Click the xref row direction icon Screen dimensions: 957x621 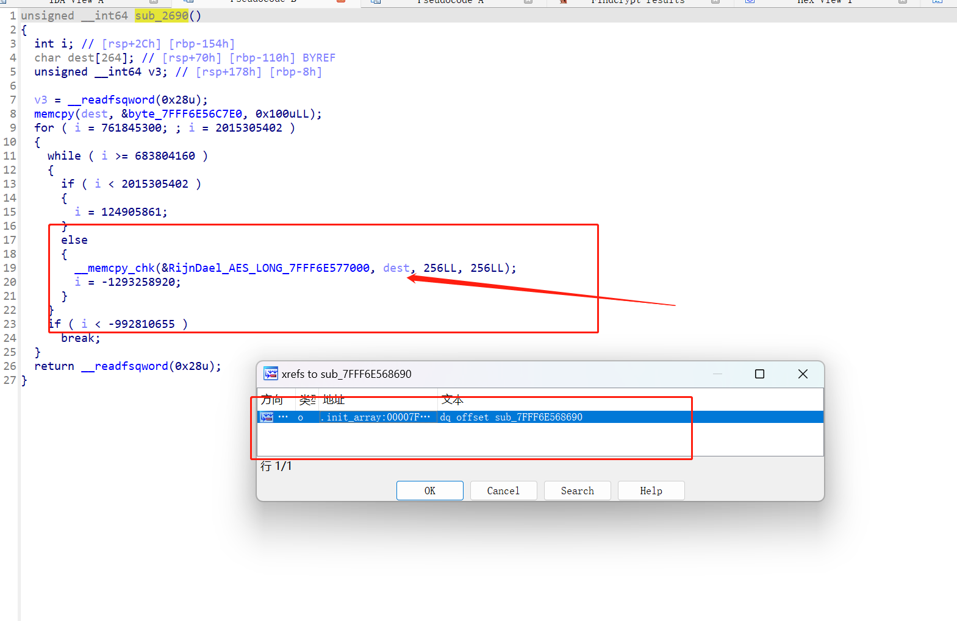coord(267,417)
